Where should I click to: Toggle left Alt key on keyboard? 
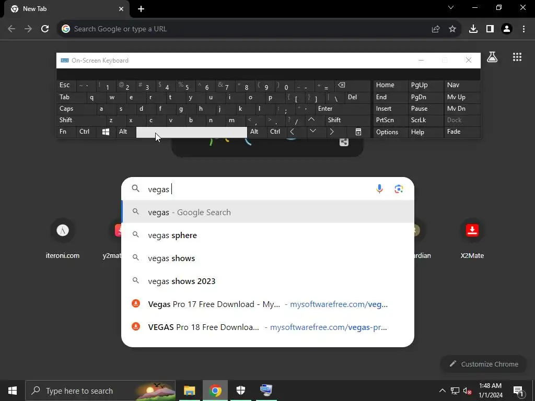coord(126,132)
